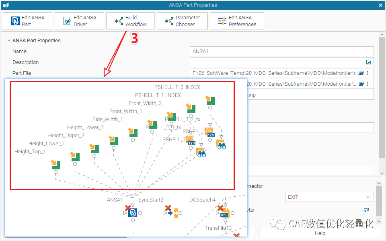
Task: Collapse the ANSA Part Properties section
Action: point(9,40)
